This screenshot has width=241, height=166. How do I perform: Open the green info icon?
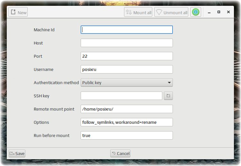point(196,12)
